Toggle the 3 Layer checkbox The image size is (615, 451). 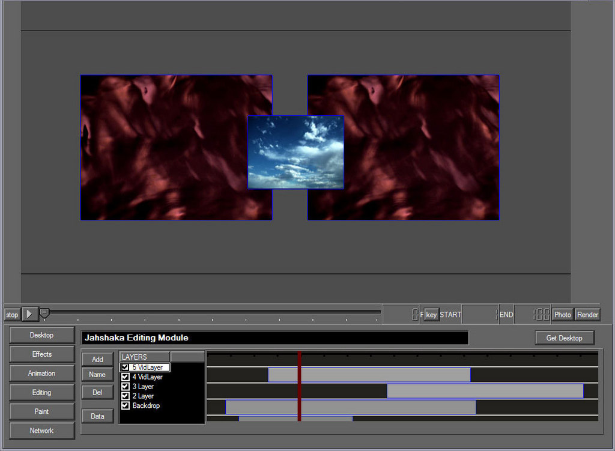[x=126, y=387]
